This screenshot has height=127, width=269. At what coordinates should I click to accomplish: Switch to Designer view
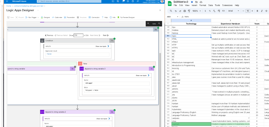[45, 17]
